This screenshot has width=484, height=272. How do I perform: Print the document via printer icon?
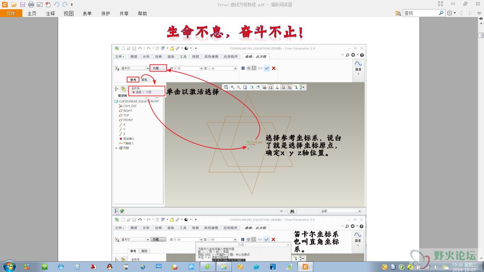coord(31,5)
